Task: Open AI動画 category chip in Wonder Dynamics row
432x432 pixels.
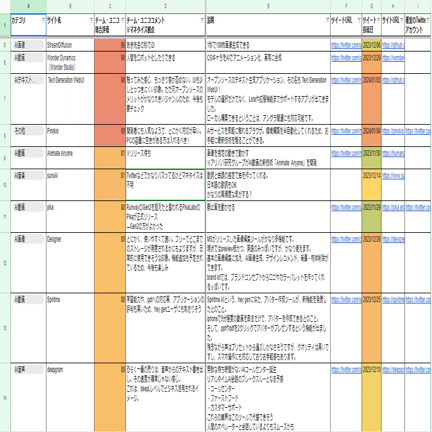Action: click(x=29, y=58)
